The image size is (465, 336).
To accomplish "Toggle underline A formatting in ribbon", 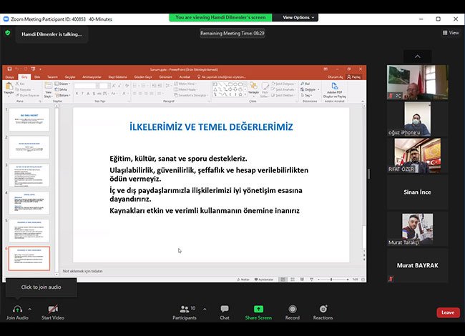I will (x=88, y=94).
